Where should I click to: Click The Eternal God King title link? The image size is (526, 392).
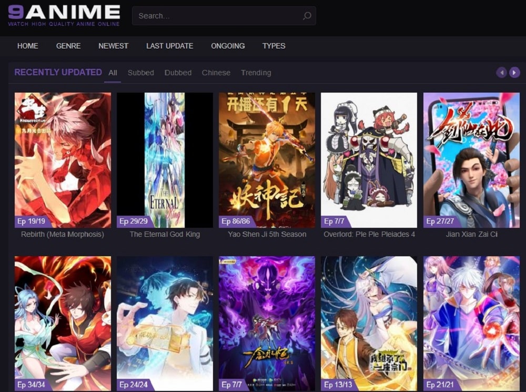(165, 234)
